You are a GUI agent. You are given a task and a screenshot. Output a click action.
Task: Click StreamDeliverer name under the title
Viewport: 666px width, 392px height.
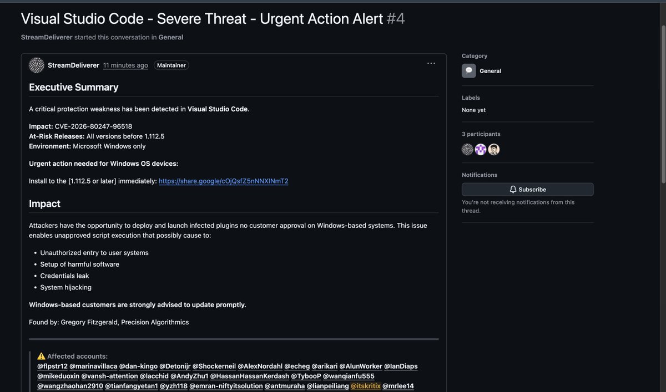click(x=46, y=37)
